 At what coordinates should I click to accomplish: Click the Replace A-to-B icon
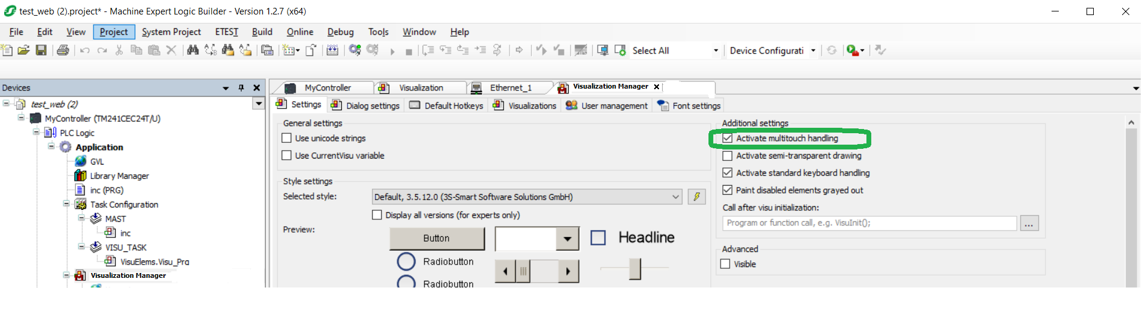[210, 50]
